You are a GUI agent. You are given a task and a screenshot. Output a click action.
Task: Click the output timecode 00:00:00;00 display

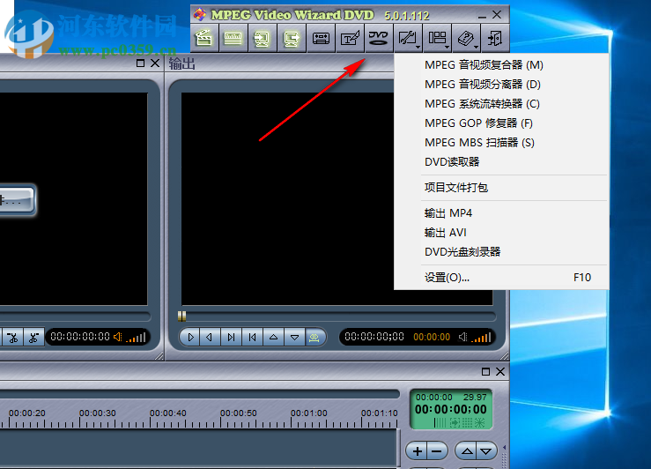[374, 337]
